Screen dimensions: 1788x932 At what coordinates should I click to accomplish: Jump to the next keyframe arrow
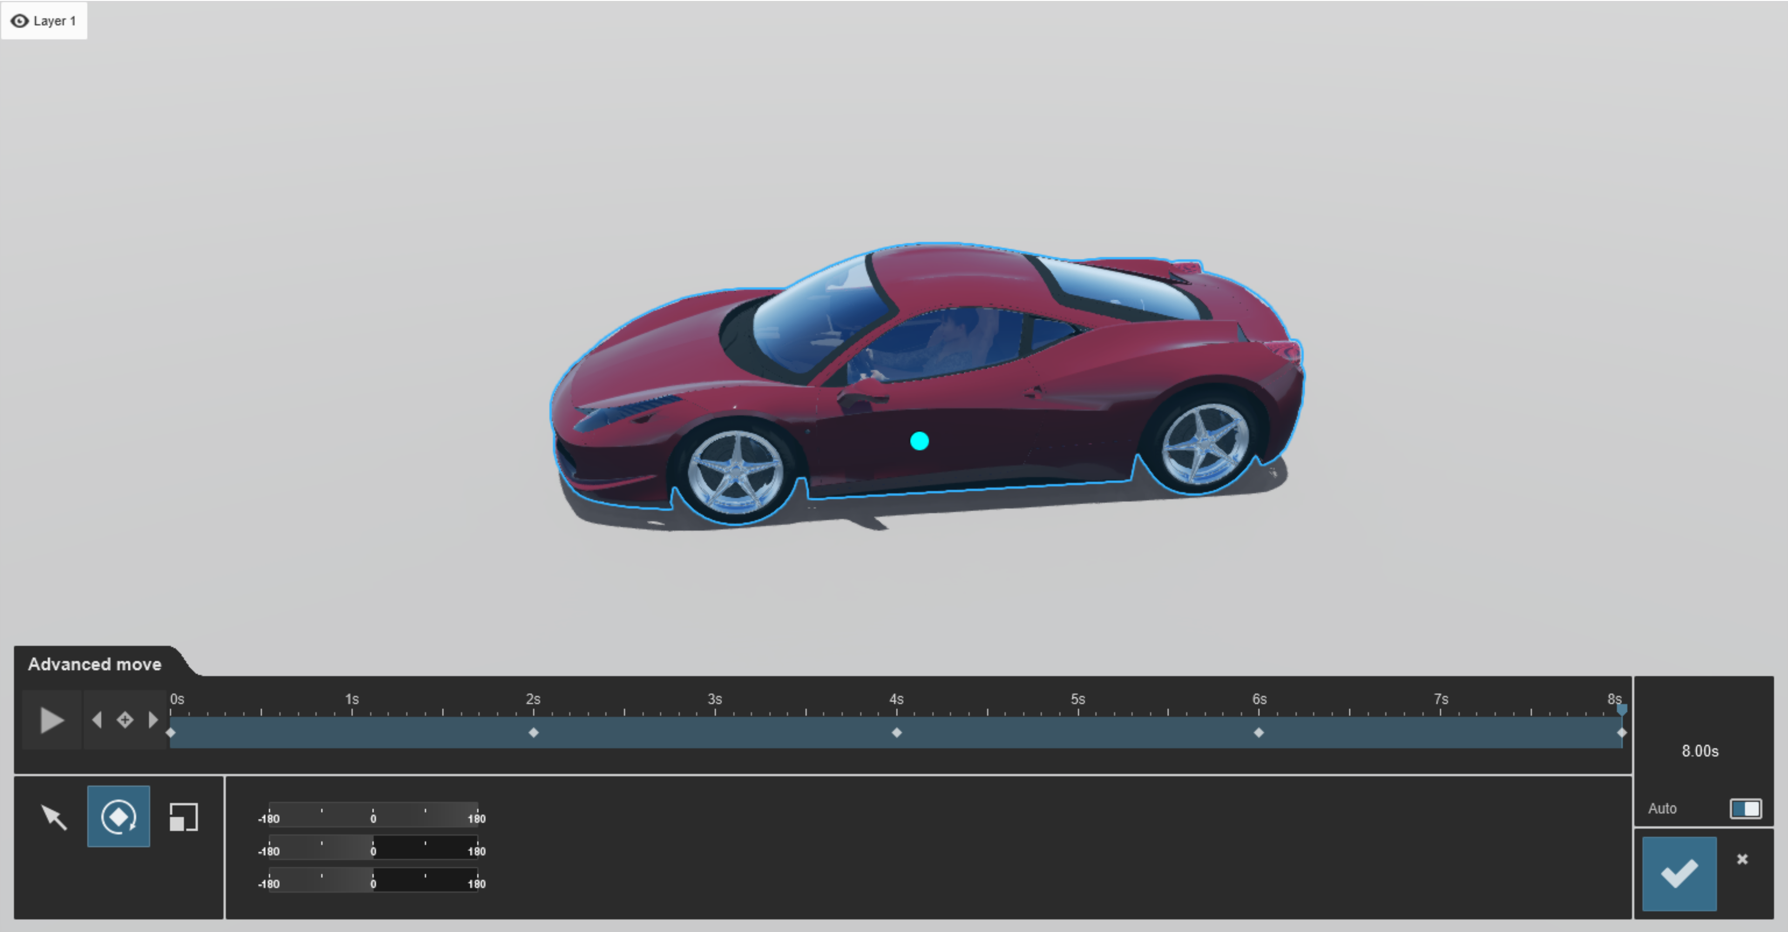coord(153,720)
